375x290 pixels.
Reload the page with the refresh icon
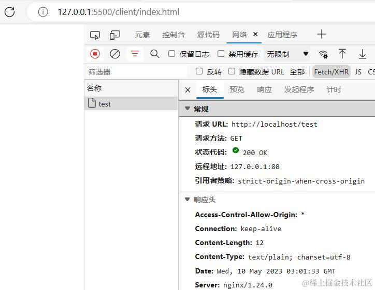pyautogui.click(x=9, y=12)
